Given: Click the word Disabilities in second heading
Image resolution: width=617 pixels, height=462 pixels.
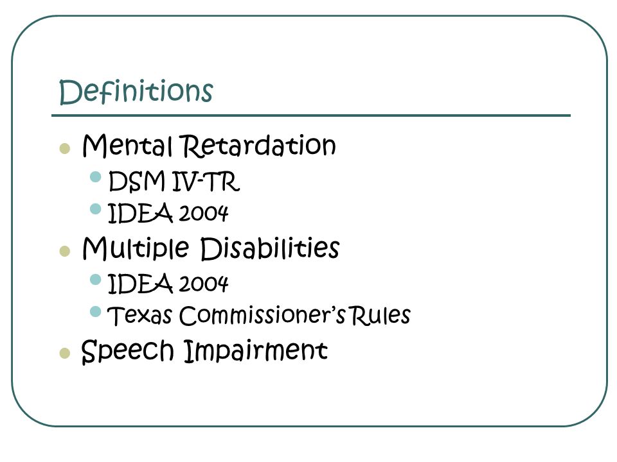Looking at the screenshot, I should coord(270,249).
